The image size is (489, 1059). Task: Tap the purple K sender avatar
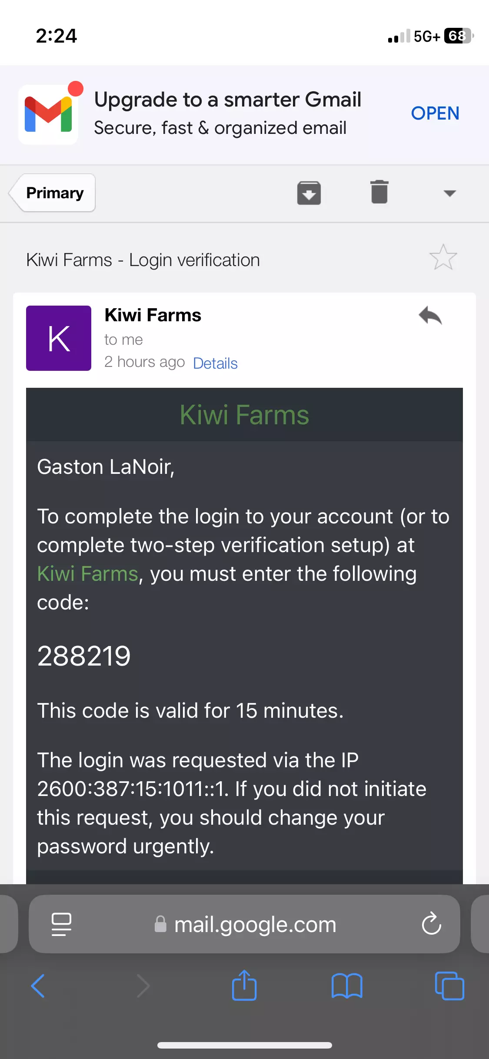[59, 338]
